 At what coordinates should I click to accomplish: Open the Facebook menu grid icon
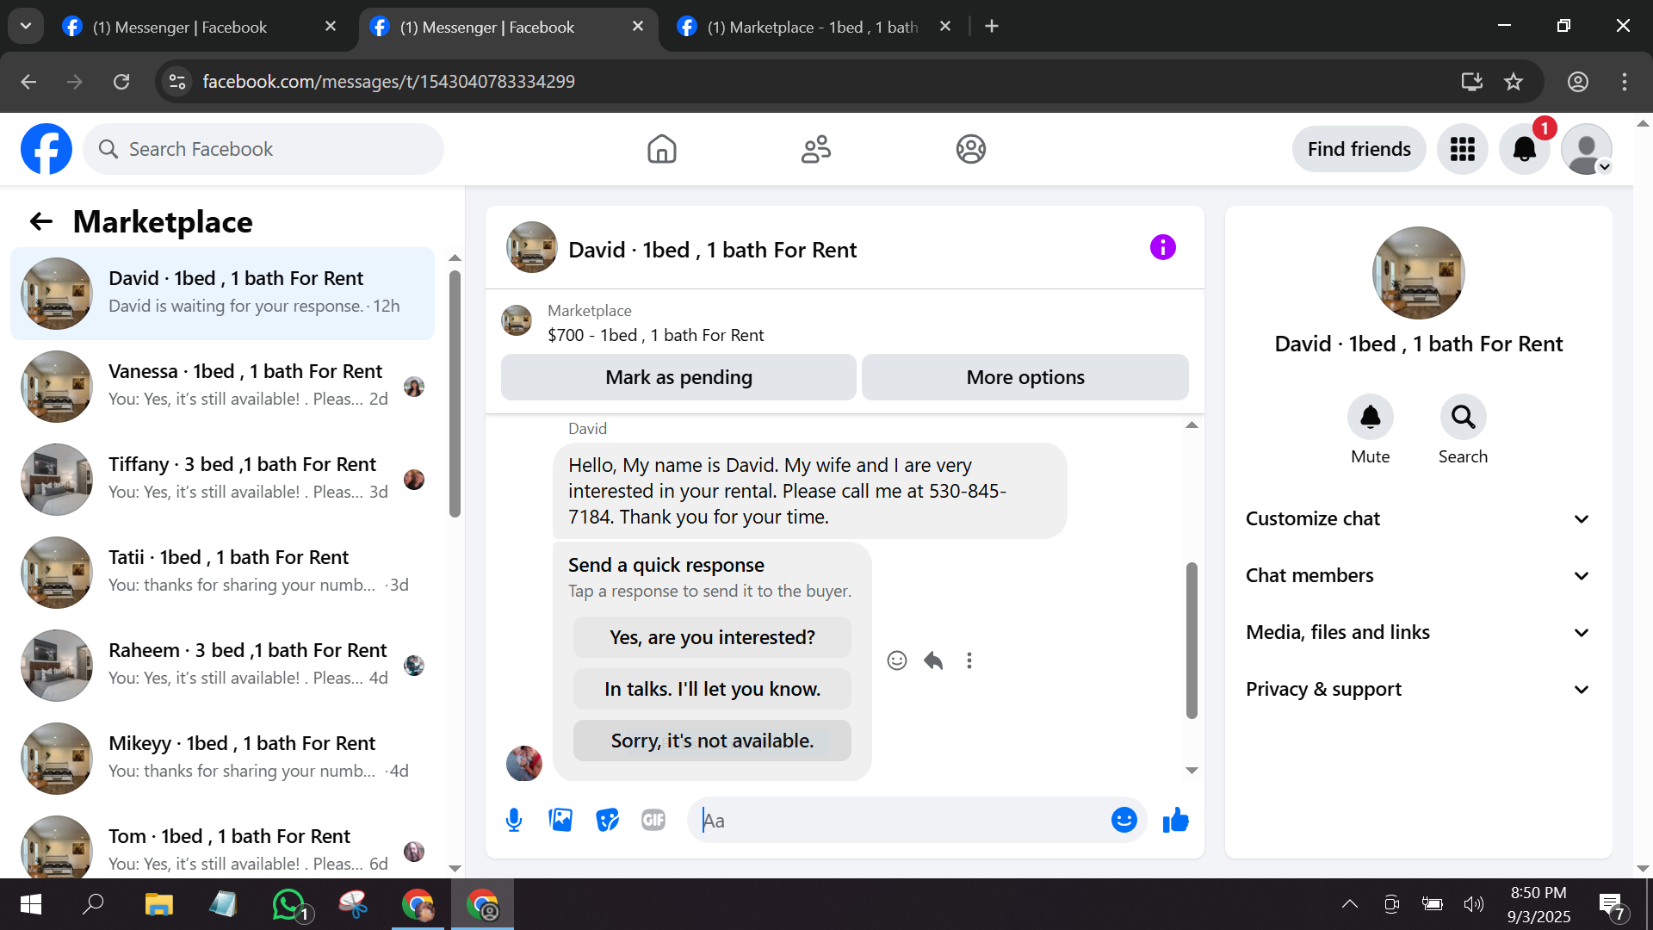tap(1462, 149)
